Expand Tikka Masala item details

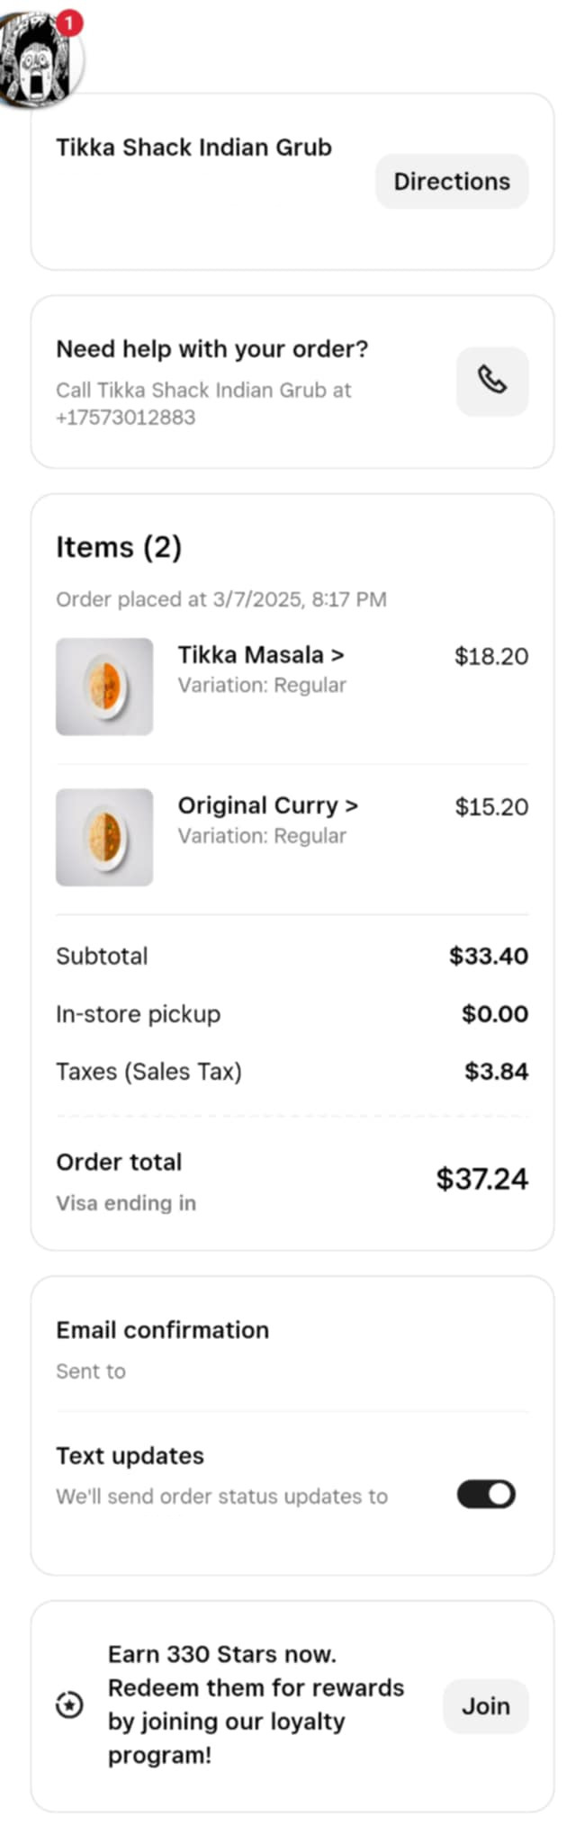pos(260,654)
